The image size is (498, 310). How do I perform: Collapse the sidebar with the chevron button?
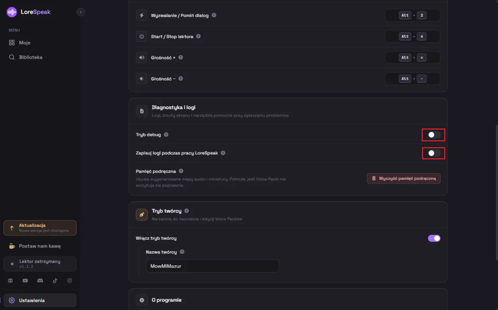tap(81, 12)
